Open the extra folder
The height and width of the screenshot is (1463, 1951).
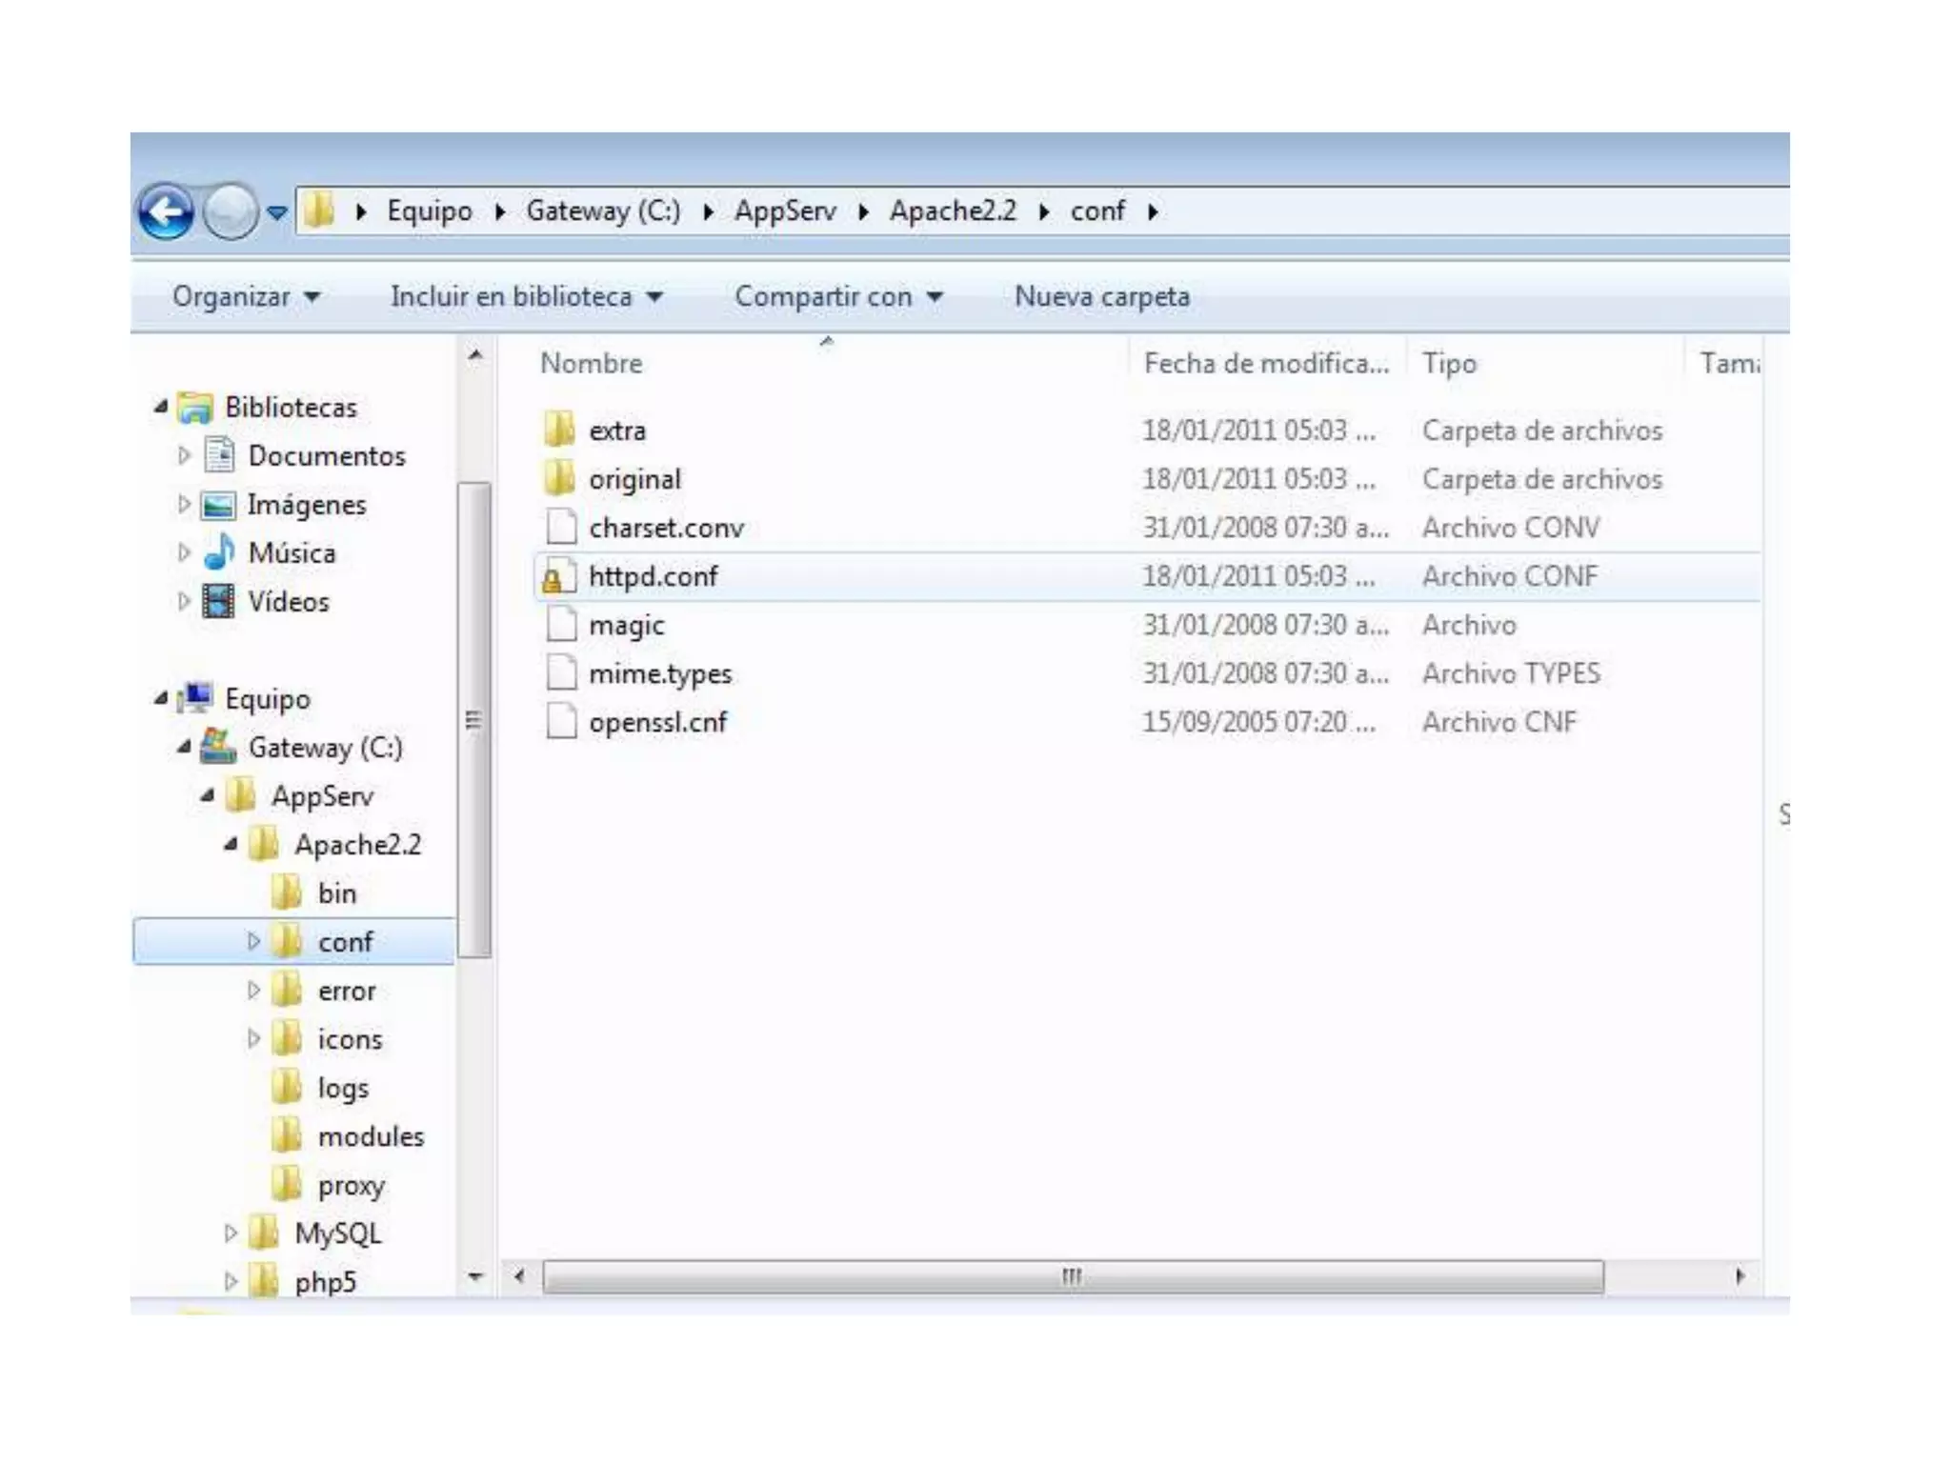click(616, 431)
